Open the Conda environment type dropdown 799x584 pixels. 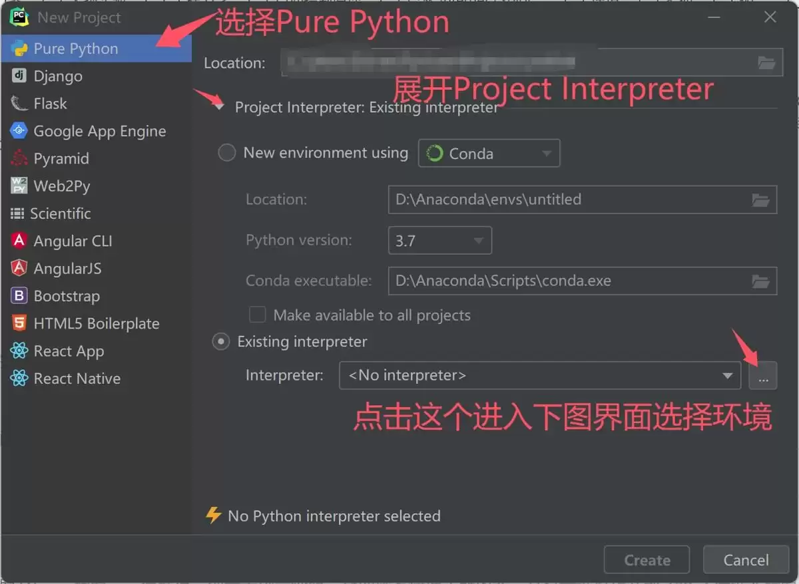(489, 153)
